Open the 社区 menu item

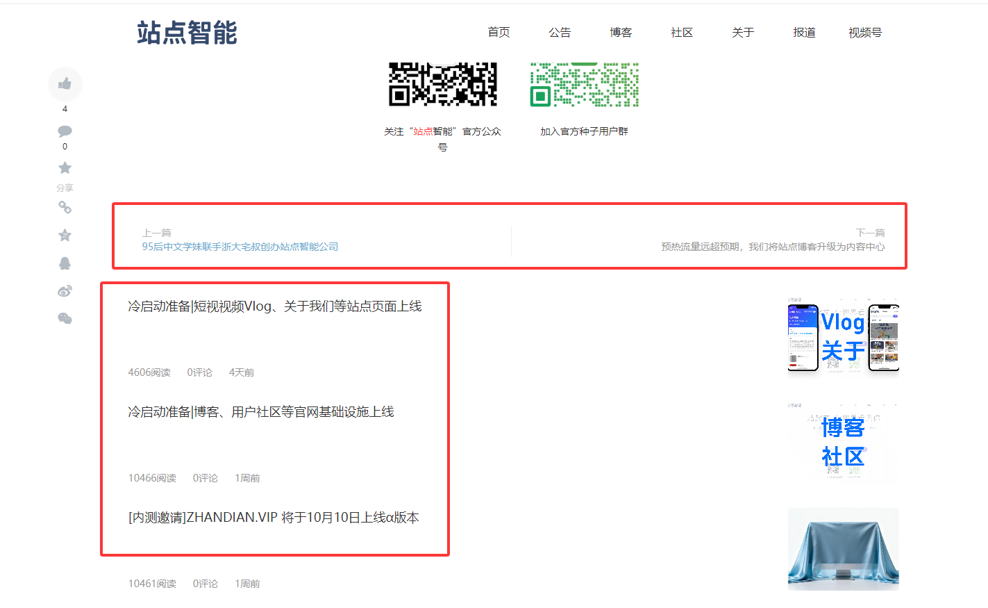(x=682, y=33)
